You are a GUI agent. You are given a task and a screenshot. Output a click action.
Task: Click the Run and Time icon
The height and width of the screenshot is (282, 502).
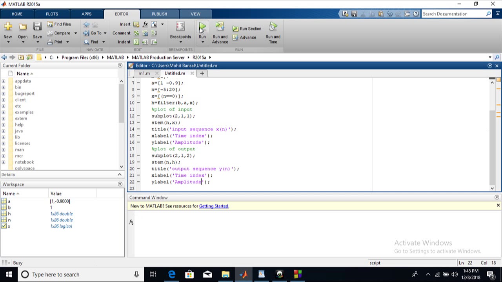[273, 27]
